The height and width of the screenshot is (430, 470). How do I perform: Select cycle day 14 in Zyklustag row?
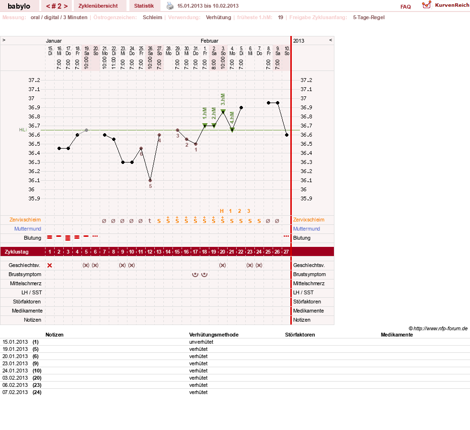click(x=168, y=252)
